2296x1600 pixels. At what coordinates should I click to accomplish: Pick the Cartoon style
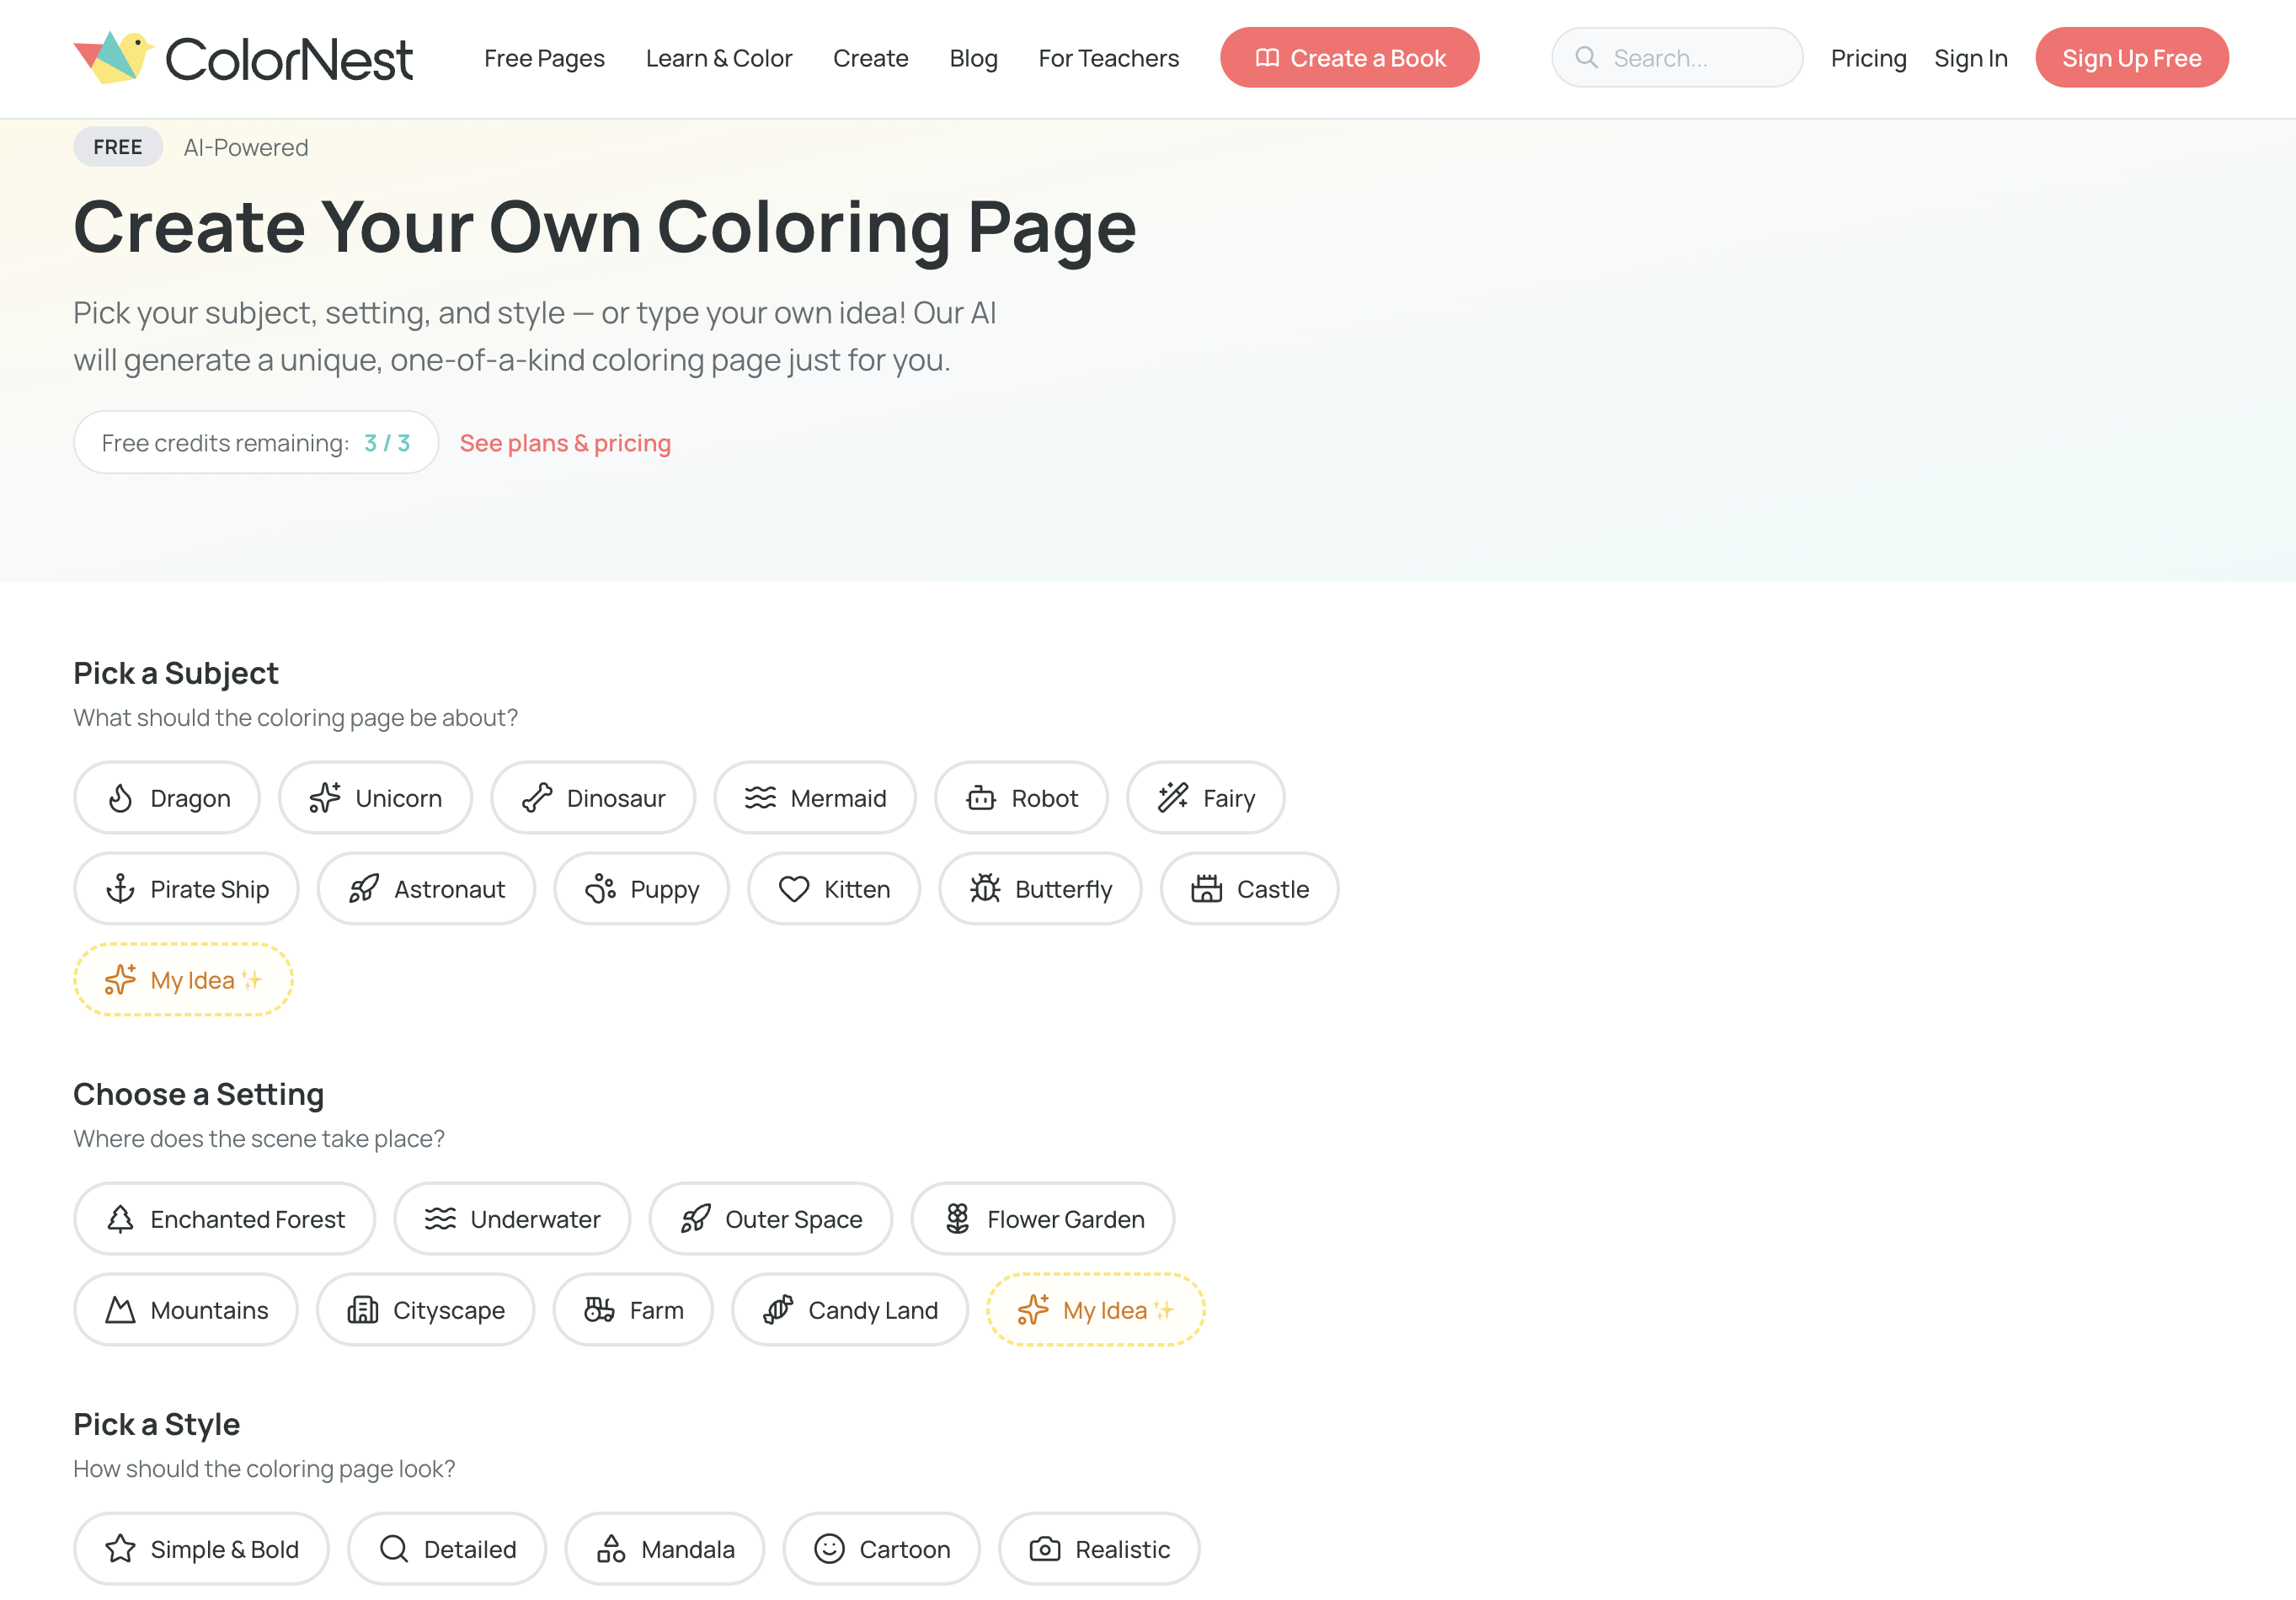881,1549
